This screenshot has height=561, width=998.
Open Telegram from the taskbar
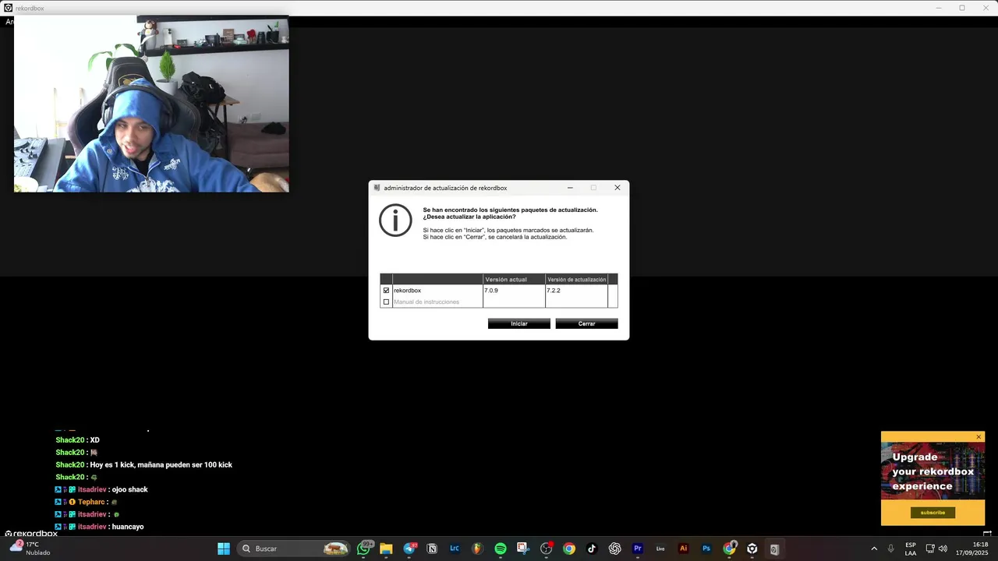(409, 549)
